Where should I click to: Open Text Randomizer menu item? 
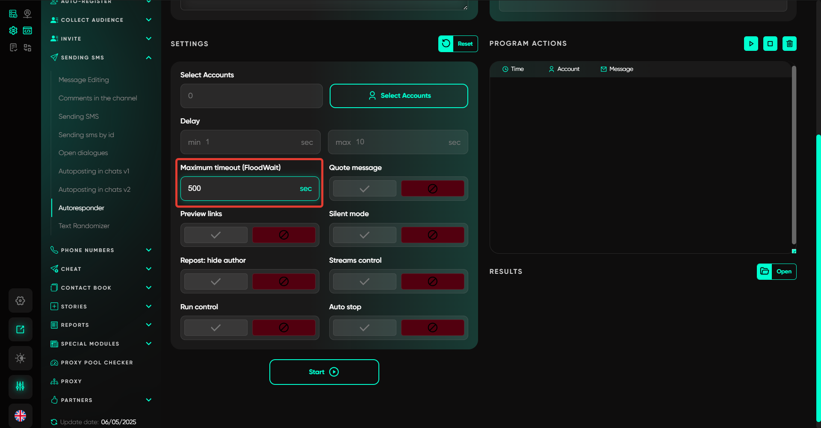click(84, 226)
